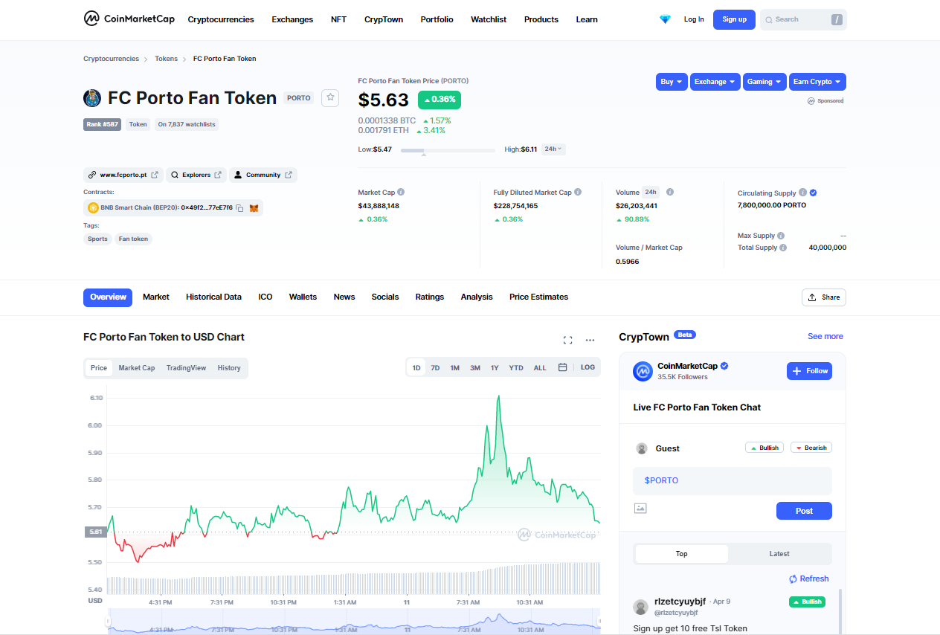
Task: Click the Sports tag
Action: tap(97, 239)
